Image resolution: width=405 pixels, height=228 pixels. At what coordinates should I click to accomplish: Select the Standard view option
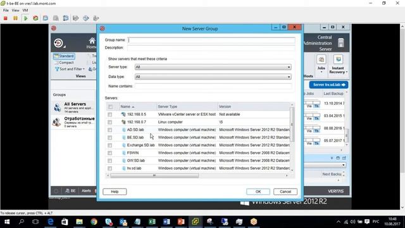[x=64, y=56]
